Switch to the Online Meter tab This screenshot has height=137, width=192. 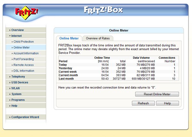(x=69, y=39)
